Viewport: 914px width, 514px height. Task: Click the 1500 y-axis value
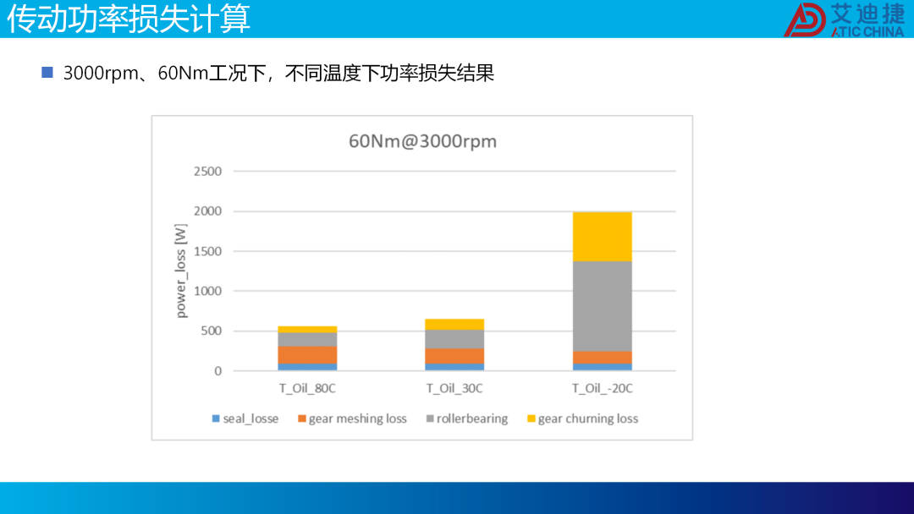click(207, 251)
